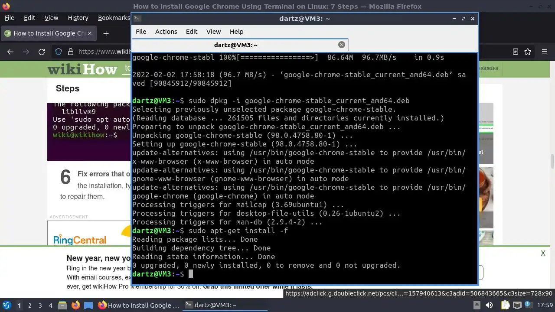Close the dartz@VM3 terminal tab
Screen dimensions: 555x312
[x=342, y=45]
